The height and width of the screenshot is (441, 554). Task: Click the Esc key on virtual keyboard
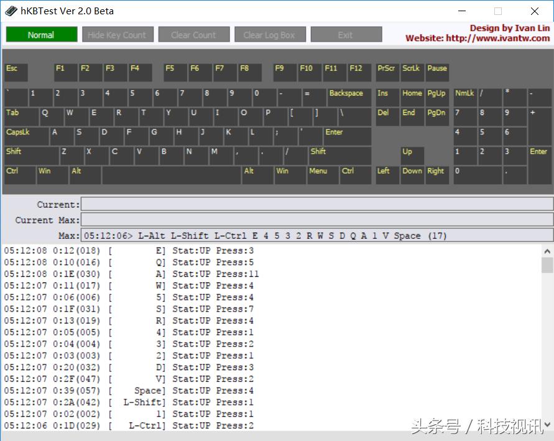tap(16, 72)
